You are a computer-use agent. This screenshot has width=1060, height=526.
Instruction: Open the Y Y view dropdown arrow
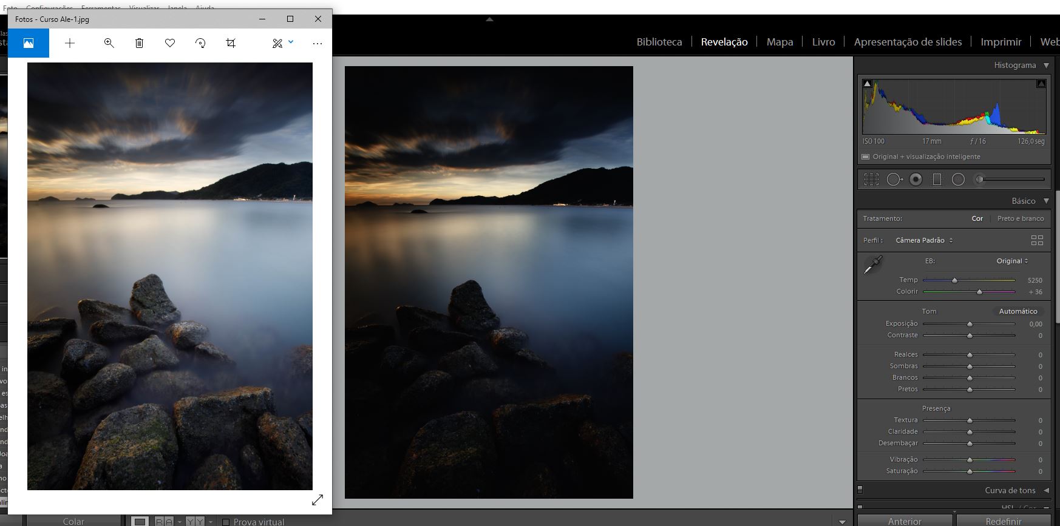click(211, 522)
